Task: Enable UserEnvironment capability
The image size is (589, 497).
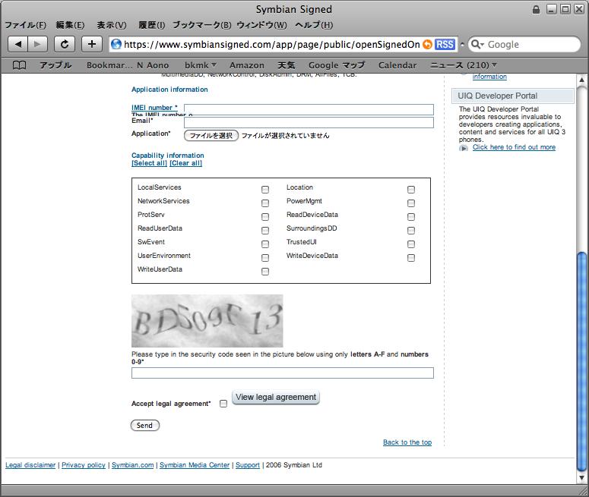Action: click(265, 258)
